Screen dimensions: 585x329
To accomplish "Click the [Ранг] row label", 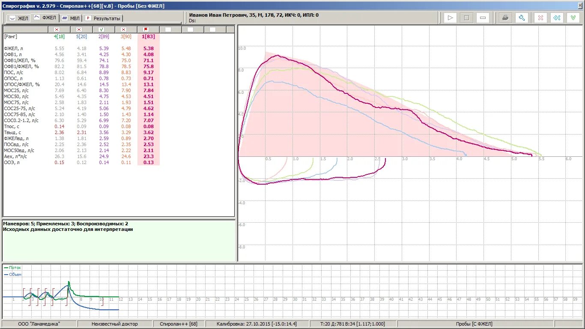I will [11, 36].
